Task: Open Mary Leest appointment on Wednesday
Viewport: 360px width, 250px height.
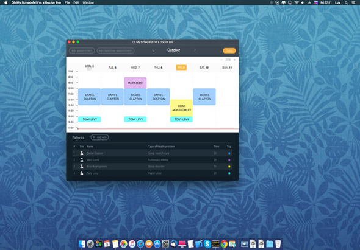Action: coord(135,83)
